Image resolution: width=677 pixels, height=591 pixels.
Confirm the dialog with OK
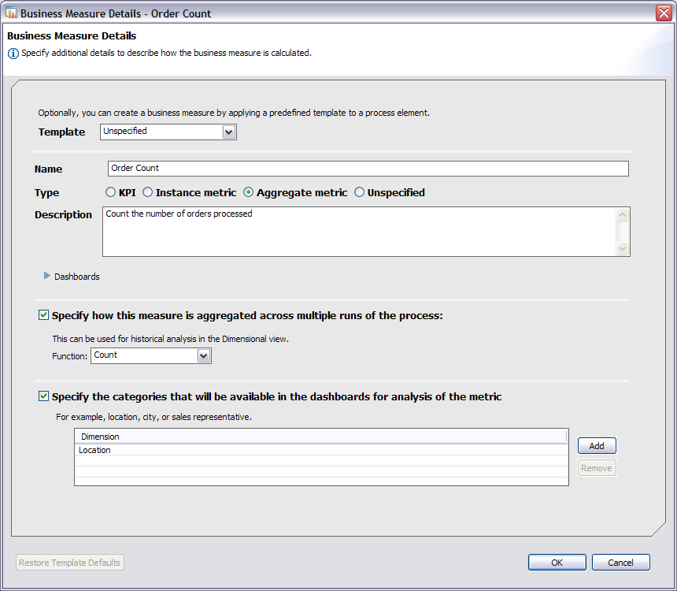pyautogui.click(x=557, y=563)
